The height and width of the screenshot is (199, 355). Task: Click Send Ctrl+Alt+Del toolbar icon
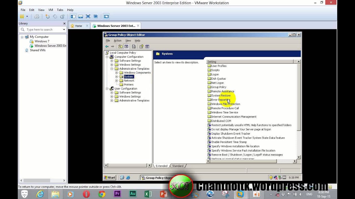pyautogui.click(x=37, y=17)
